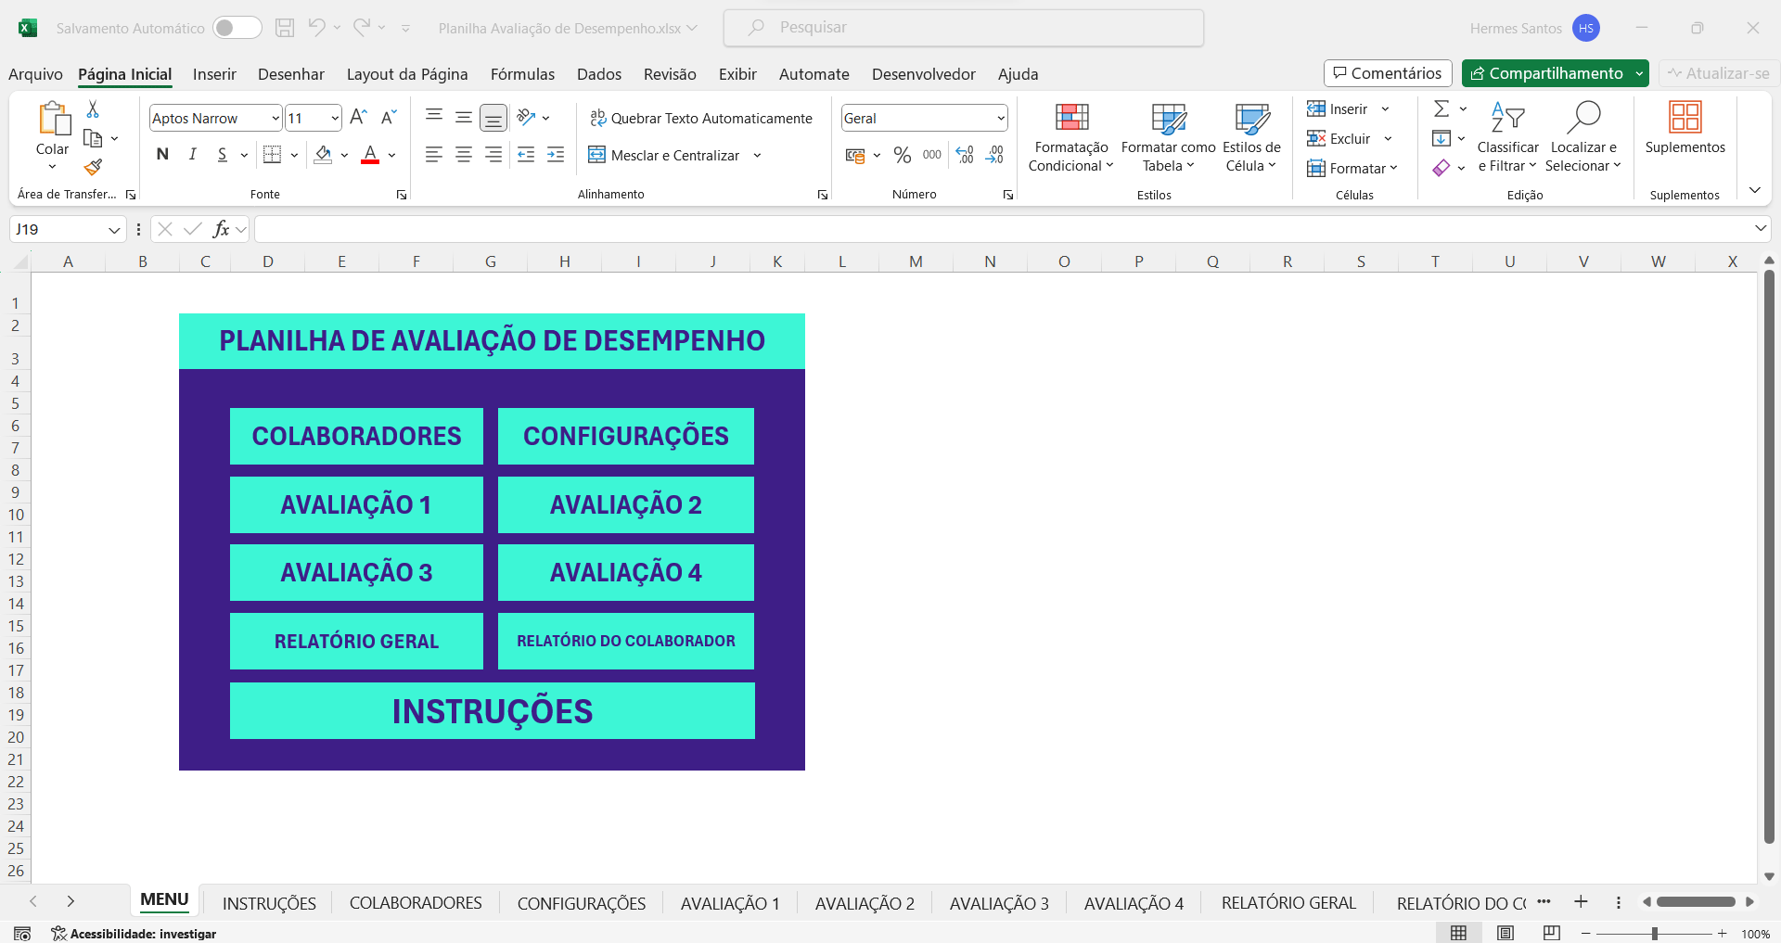Apply the yellow fill color bucket

coord(323,155)
